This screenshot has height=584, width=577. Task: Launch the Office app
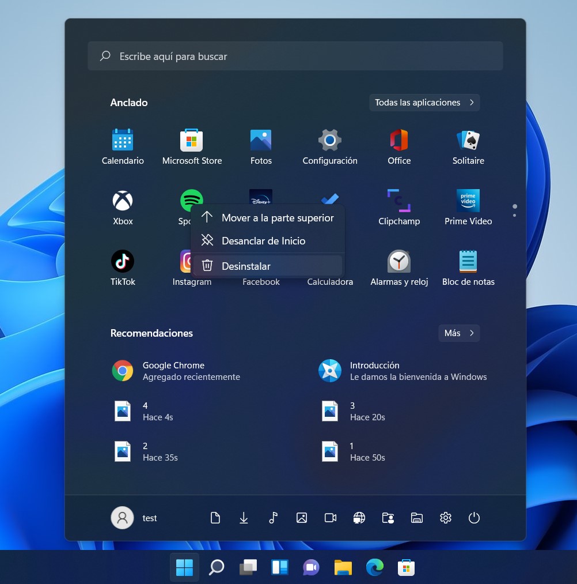pyautogui.click(x=399, y=146)
